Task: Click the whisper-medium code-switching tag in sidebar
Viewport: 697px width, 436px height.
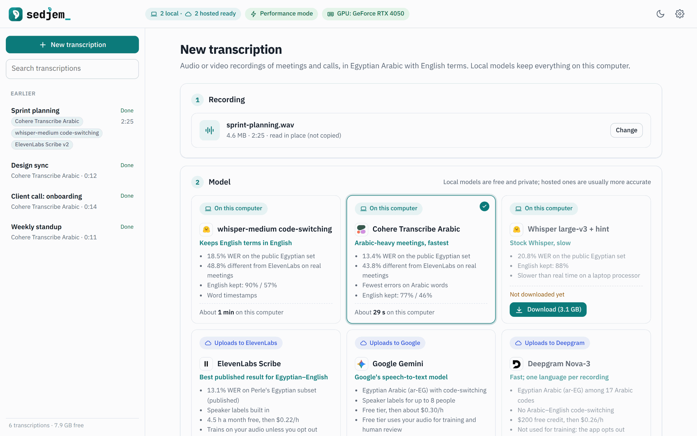Action: tap(57, 133)
